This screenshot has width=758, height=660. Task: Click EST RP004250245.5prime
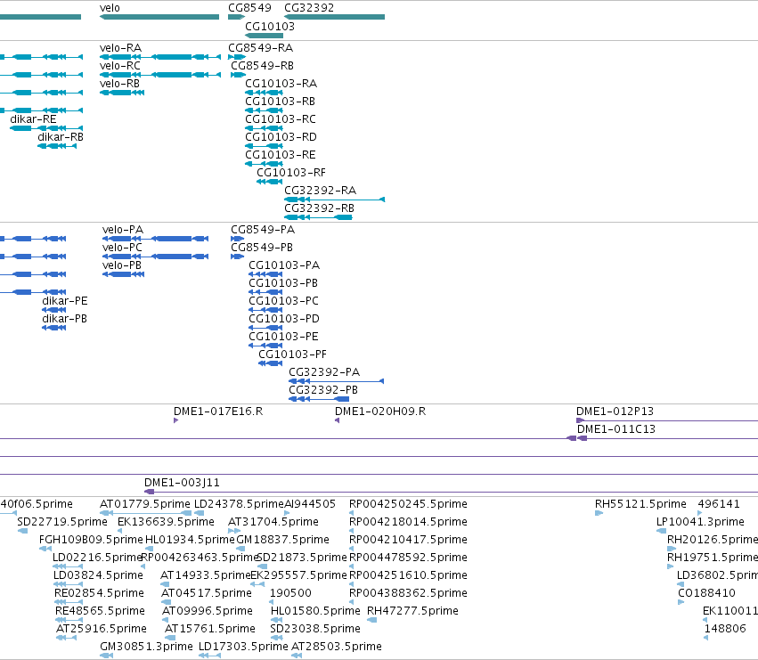(408, 504)
